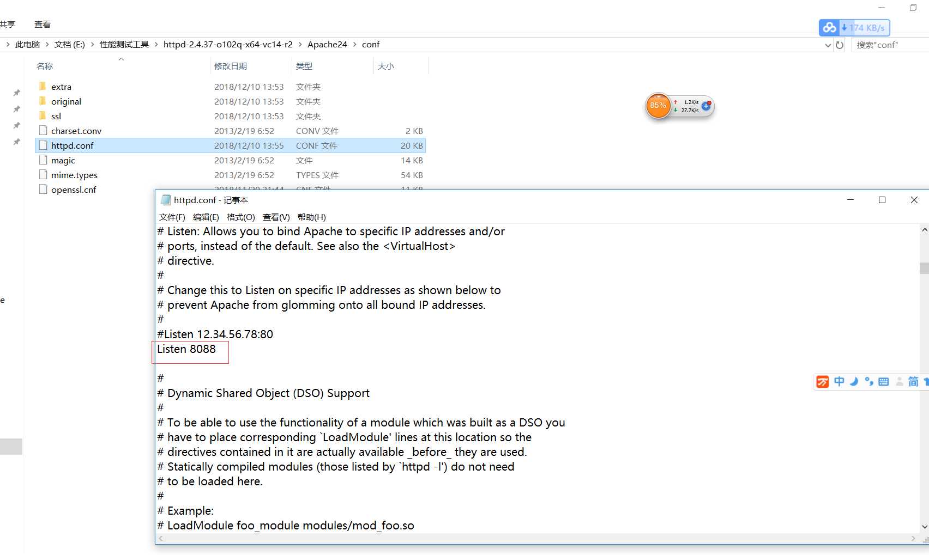This screenshot has width=929, height=555.
Task: Open the 帮助(H) menu in Notepad
Action: pos(312,217)
